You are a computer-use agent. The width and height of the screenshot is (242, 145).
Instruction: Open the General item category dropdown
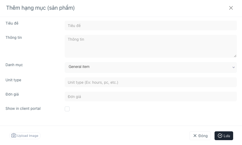(151, 67)
